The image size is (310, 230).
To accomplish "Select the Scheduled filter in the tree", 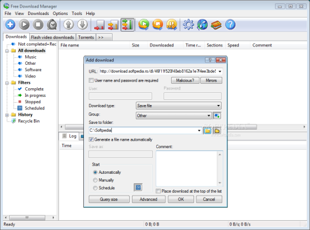I will click(34, 108).
